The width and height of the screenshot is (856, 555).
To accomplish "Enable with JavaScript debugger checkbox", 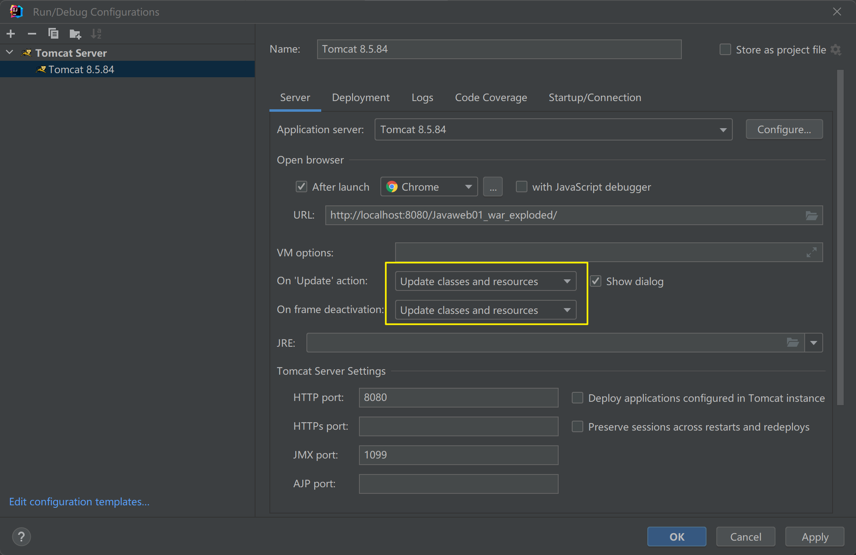I will click(x=521, y=187).
